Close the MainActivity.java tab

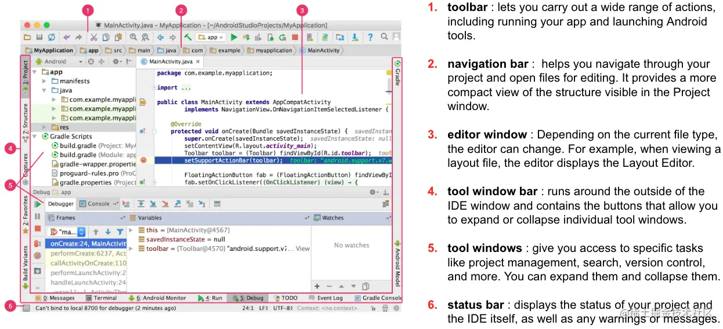[x=198, y=61]
